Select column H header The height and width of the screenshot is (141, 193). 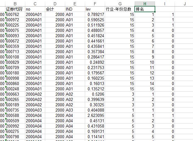(x=145, y=4)
